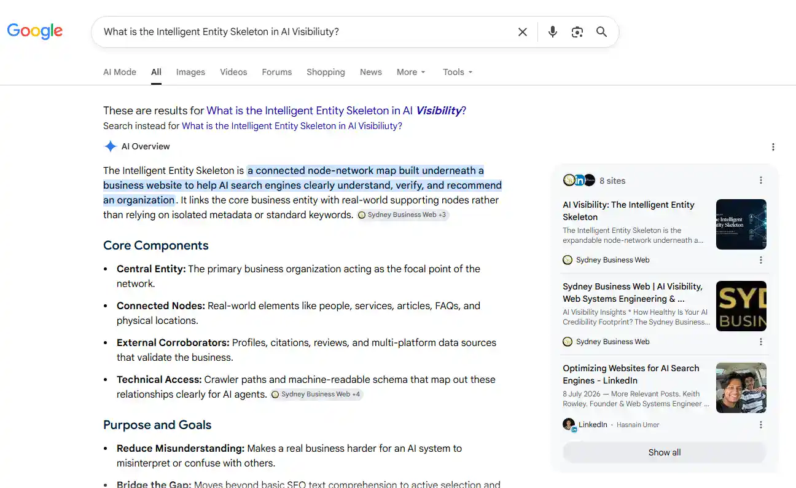The width and height of the screenshot is (796, 488).
Task: Submit search with magnifying glass icon
Action: (x=602, y=32)
